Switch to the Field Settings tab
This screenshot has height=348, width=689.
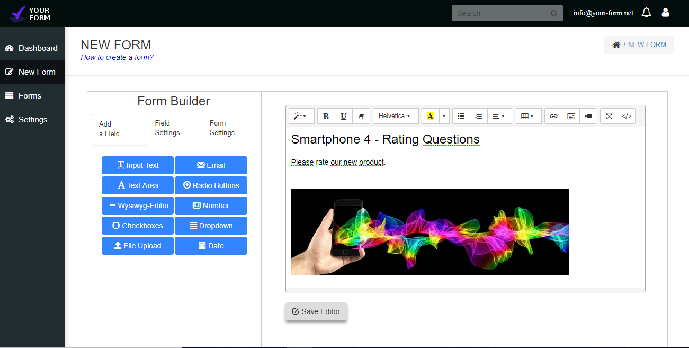pyautogui.click(x=167, y=128)
